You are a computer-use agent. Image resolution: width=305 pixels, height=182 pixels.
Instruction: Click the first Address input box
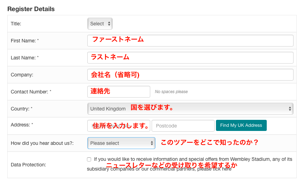pos(119,126)
